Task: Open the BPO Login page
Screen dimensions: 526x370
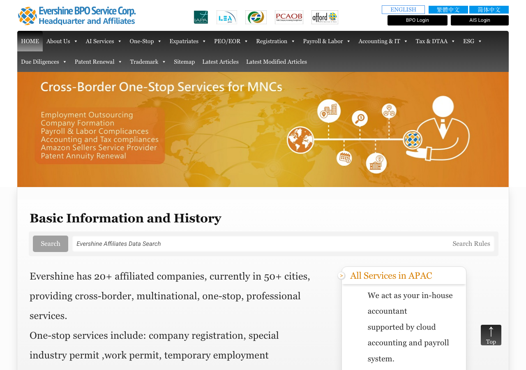Action: (418, 20)
